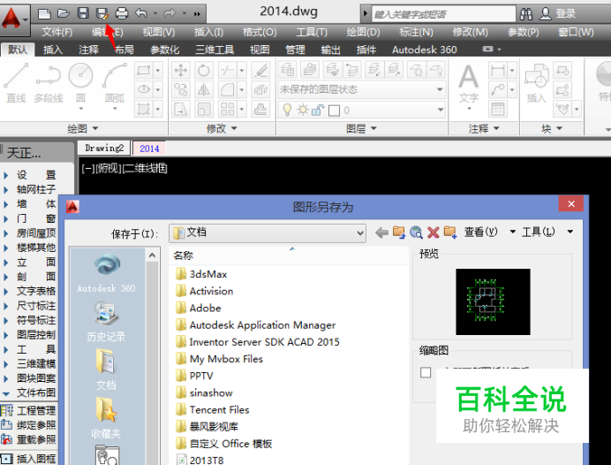
Task: Open the 视图(V) menu
Action: (x=159, y=32)
